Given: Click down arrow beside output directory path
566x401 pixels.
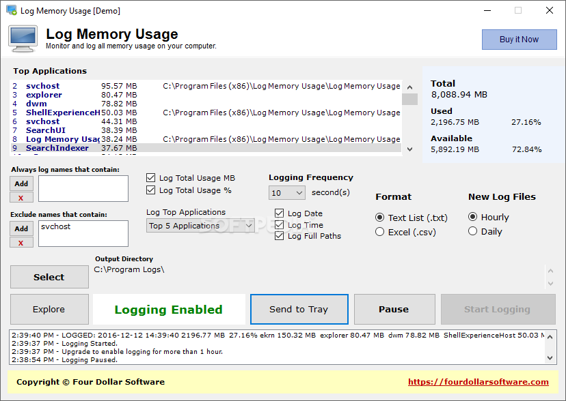Looking at the screenshot, I should pyautogui.click(x=550, y=284).
